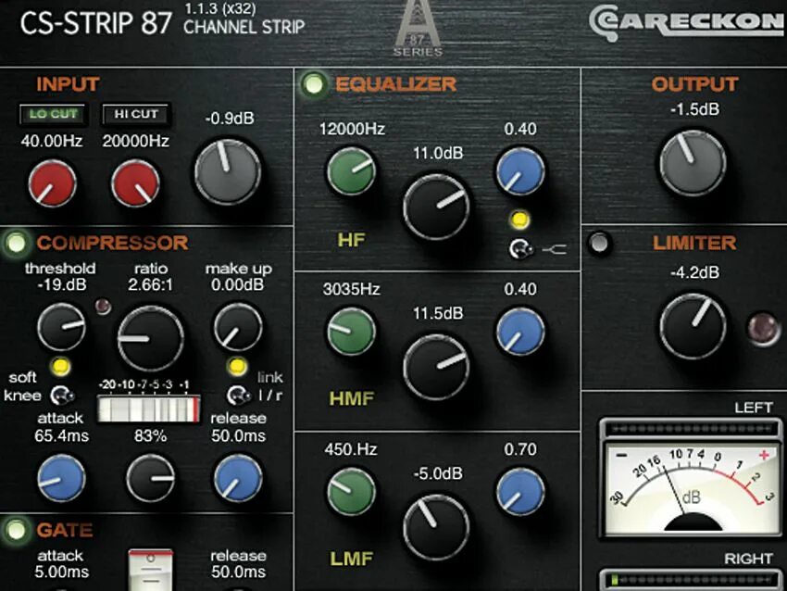Click the red hi cut 20000Hz knob
Viewport: 787px width, 591px height.
tap(135, 183)
